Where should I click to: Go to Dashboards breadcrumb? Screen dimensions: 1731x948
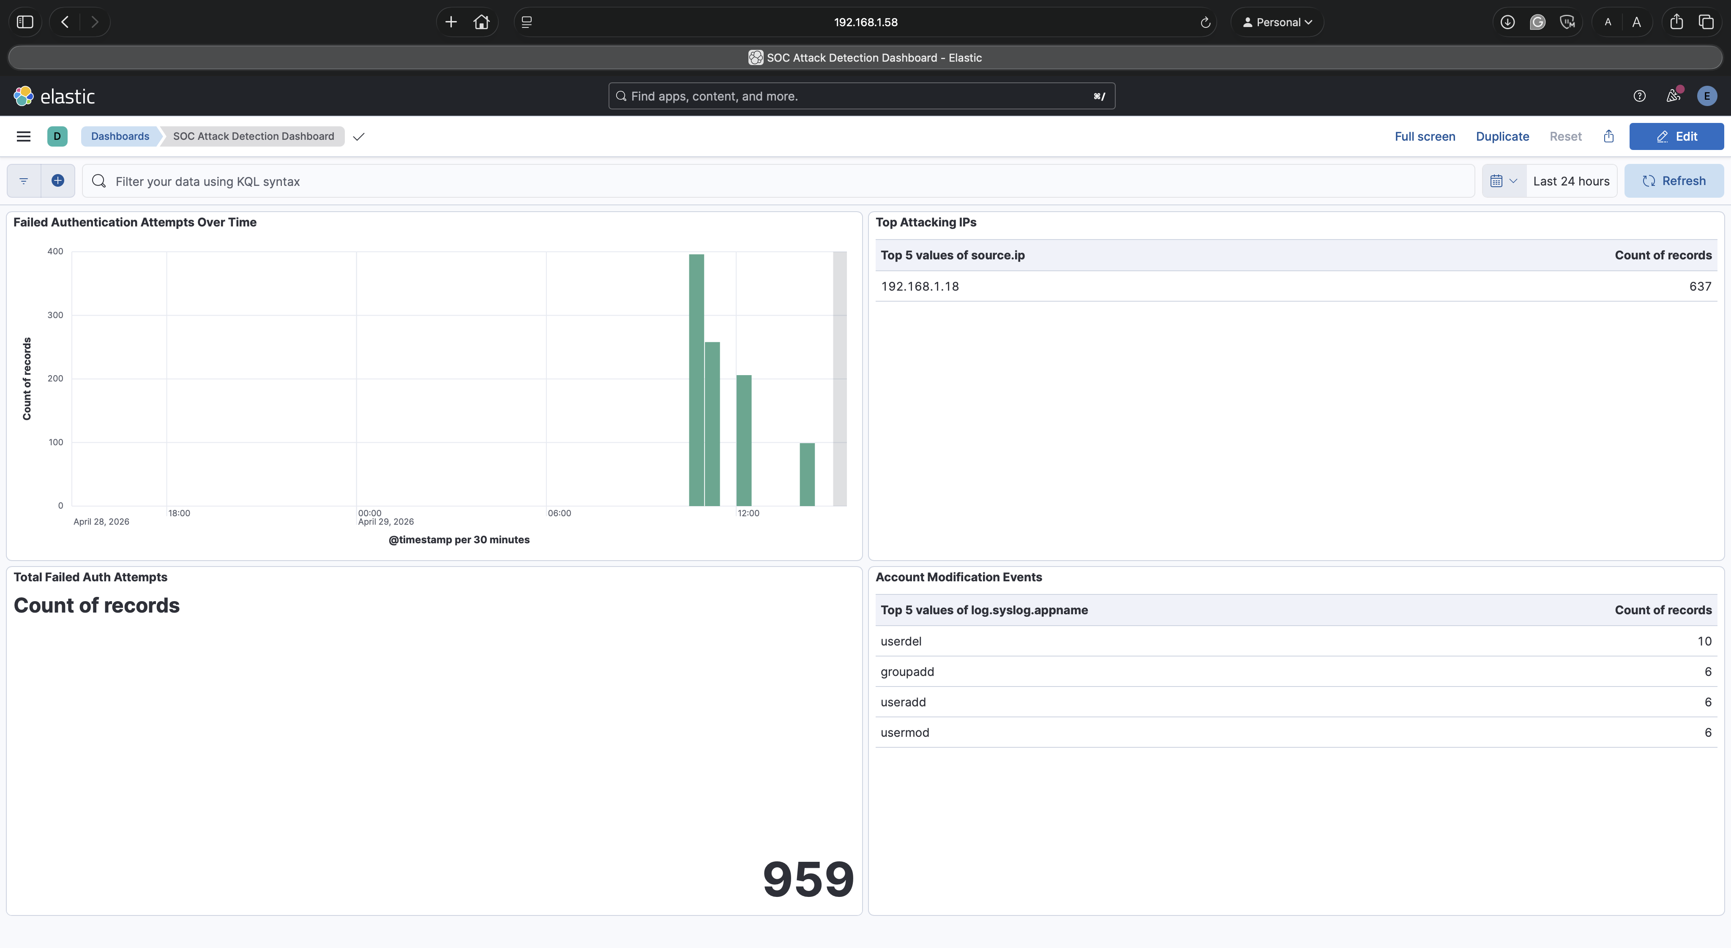click(120, 136)
